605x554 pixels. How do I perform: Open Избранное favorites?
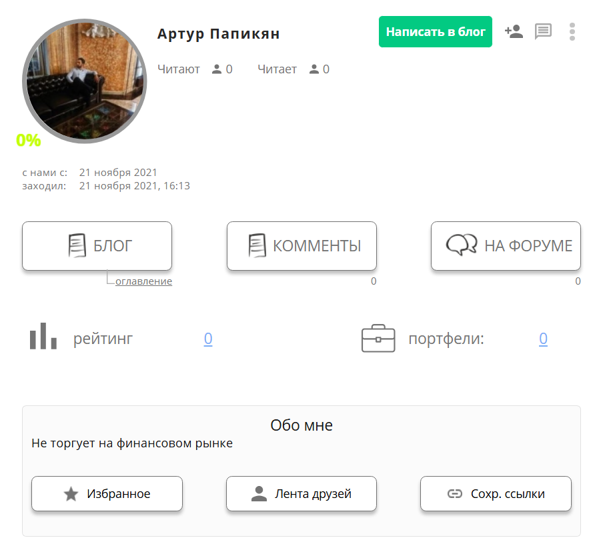click(x=107, y=494)
